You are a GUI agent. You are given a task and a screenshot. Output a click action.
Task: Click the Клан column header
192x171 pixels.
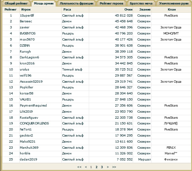(x=171, y=10)
